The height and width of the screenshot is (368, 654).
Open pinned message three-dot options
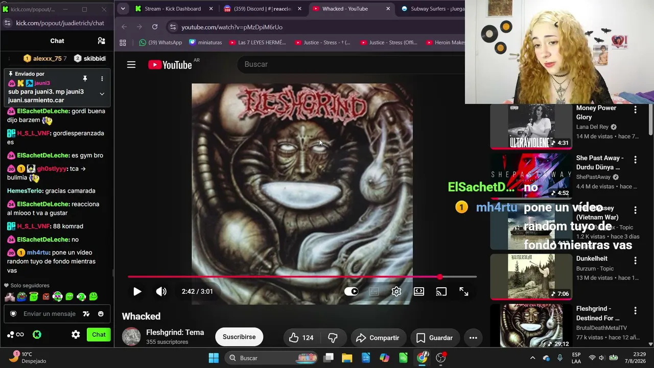[x=102, y=79]
